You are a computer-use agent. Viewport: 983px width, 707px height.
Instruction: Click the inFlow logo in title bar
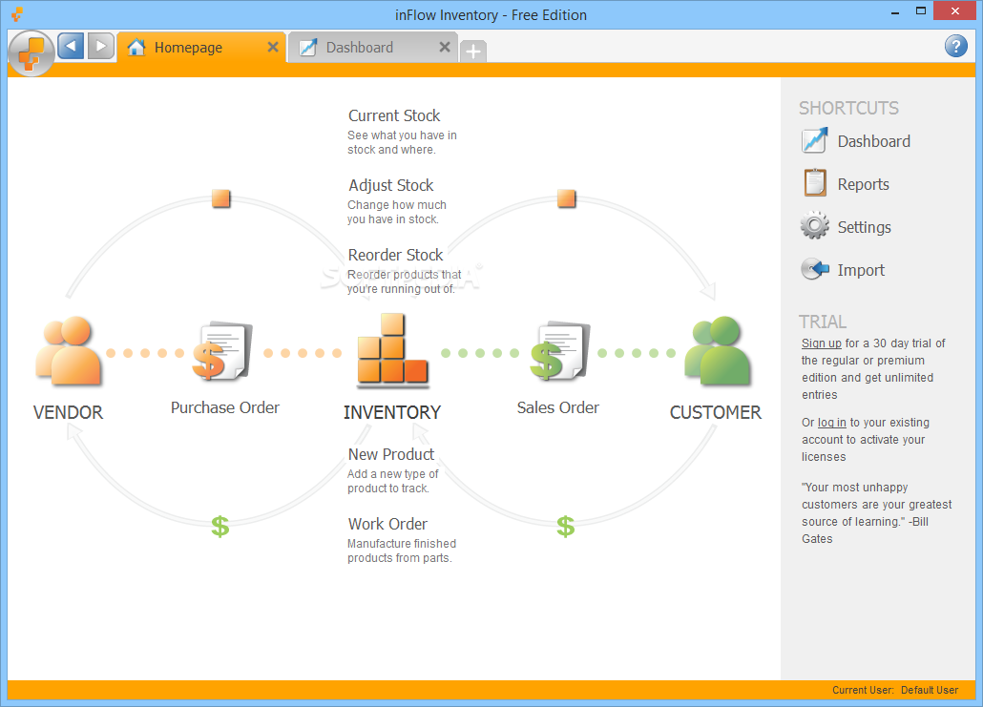pos(17,13)
